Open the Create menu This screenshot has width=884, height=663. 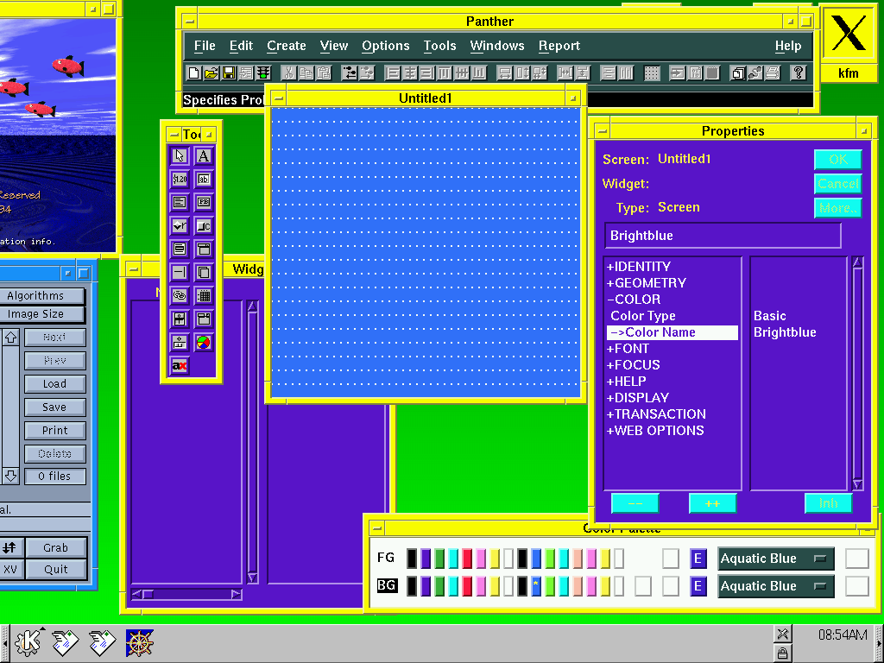(286, 46)
